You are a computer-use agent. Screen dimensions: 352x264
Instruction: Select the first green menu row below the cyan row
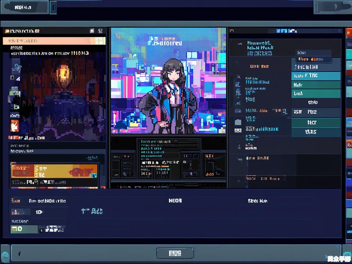(316, 85)
